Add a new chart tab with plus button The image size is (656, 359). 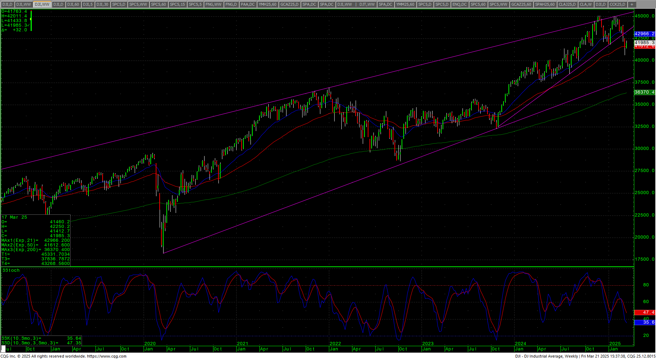pyautogui.click(x=632, y=4)
